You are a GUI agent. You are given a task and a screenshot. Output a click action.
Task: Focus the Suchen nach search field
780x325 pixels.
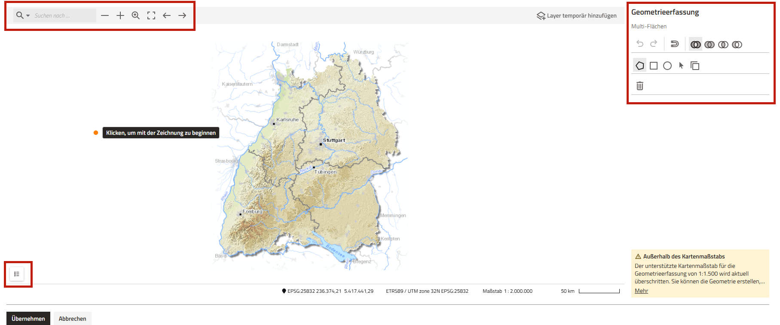(64, 16)
